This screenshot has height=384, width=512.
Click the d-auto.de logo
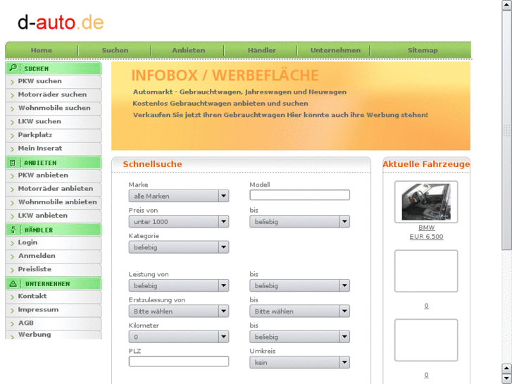(61, 23)
